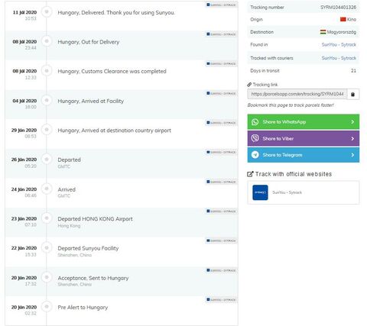Click the carrier badge on the Out for Delivery row
Screen dimensions: 367x326
point(221,34)
